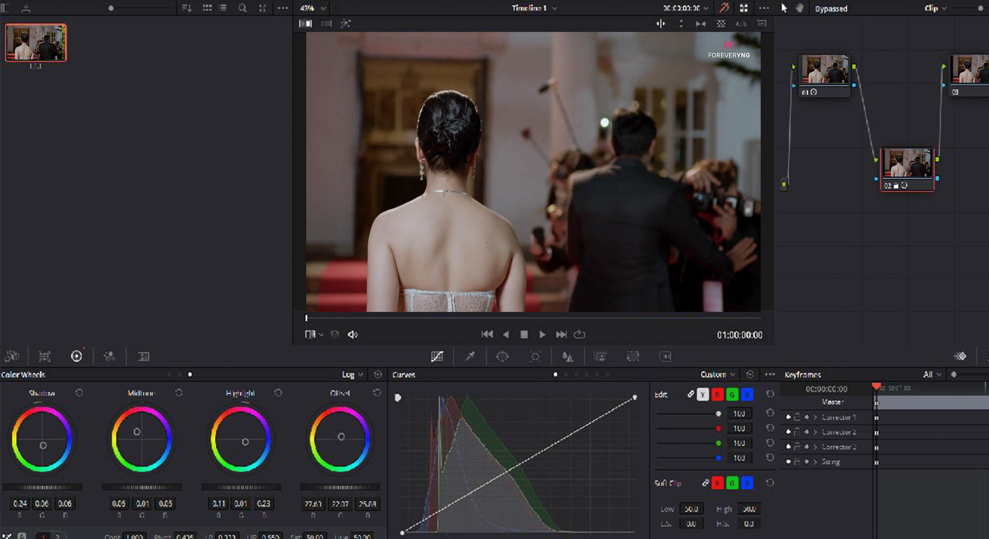Open the Blur sharpen palette
Viewport: 989px width, 539px height.
pos(567,356)
